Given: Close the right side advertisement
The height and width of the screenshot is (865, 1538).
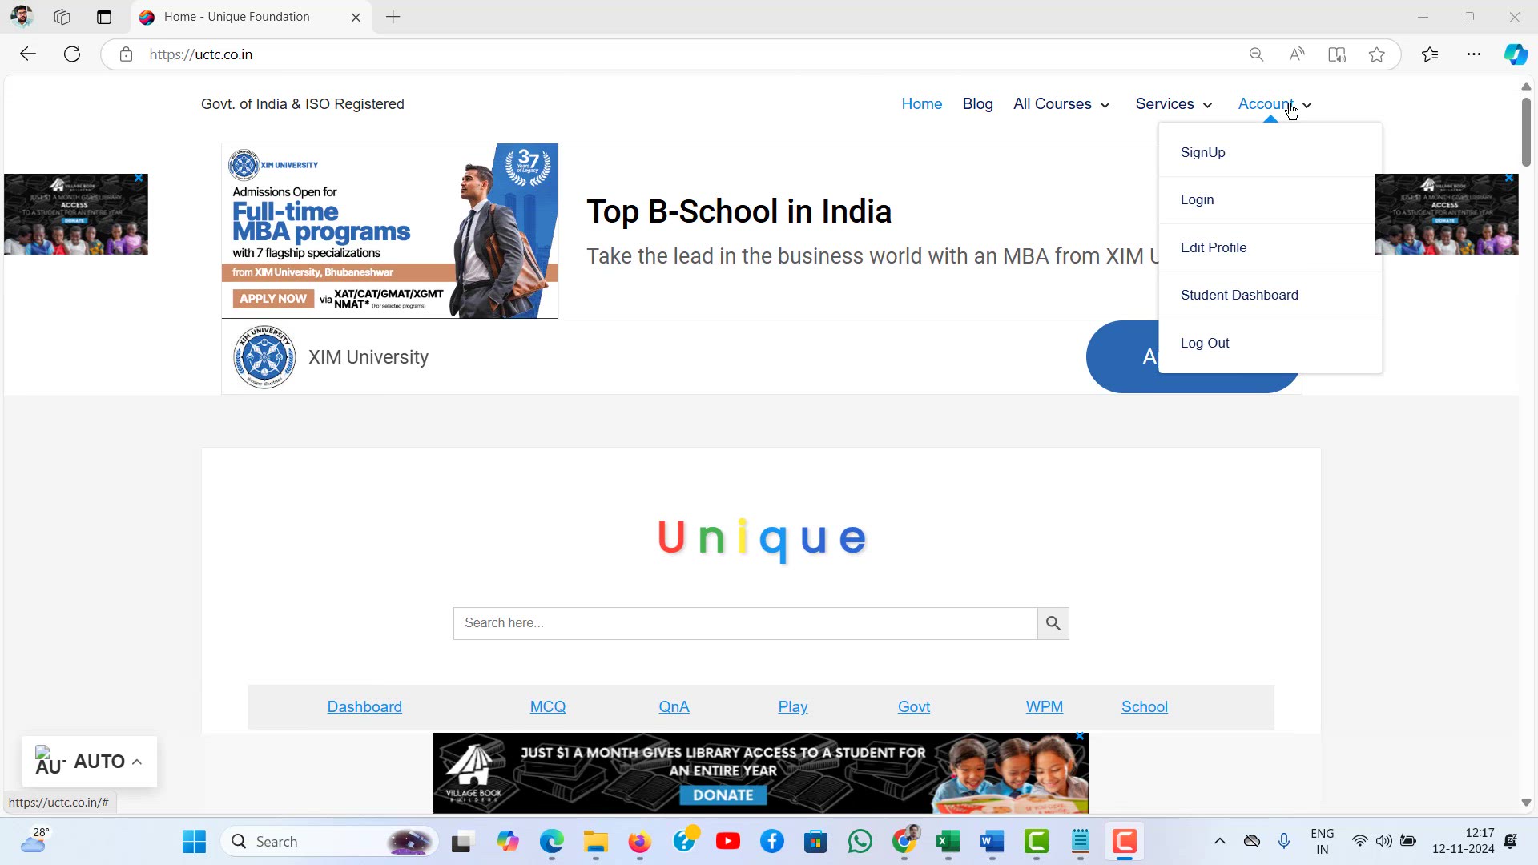Looking at the screenshot, I should click(x=1509, y=178).
